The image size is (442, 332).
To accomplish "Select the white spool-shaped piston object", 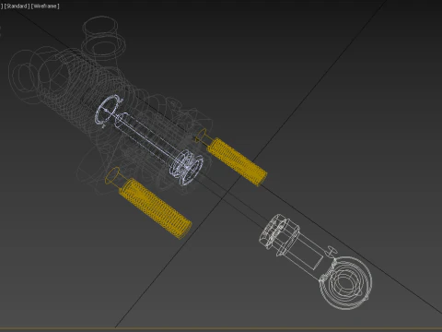I will [187, 167].
